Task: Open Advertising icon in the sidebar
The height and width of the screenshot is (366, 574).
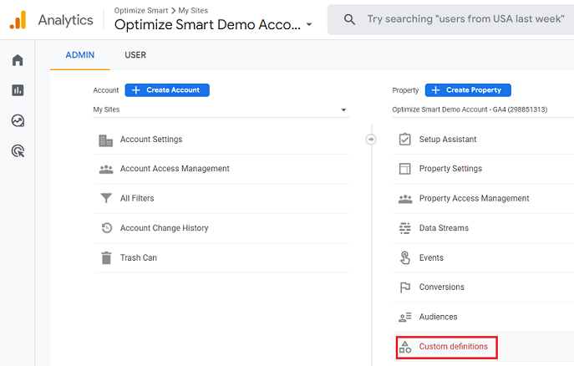Action: point(18,150)
